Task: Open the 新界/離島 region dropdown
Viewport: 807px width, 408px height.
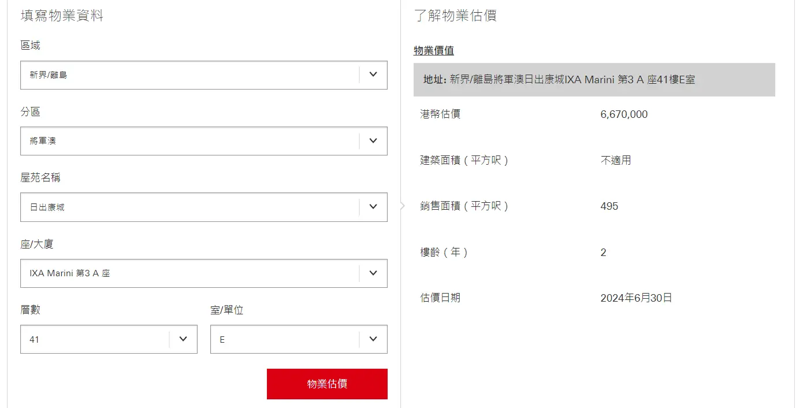Action: tap(204, 75)
